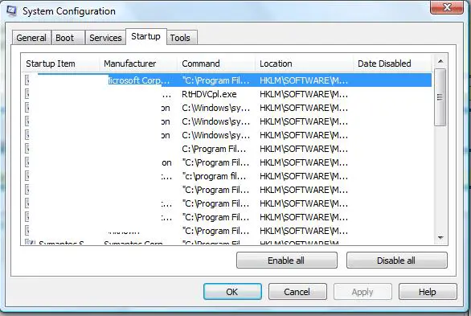Click the Date Disabled column header
471x316 pixels.
click(392, 64)
